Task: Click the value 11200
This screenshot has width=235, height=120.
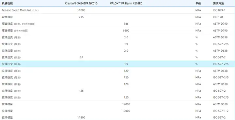Action: [x=81, y=117]
